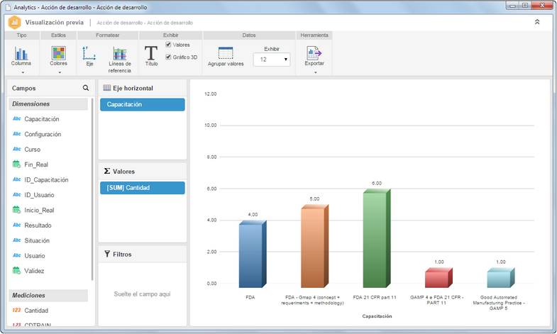Screen dimensions: 557x334
Task: Toggle the Gráfico 3D checkbox
Action: click(168, 57)
